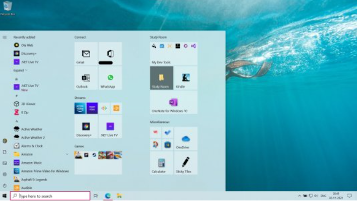Image resolution: width=357 pixels, height=201 pixels.
Task: Open the Outlook tile
Action: pyautogui.click(x=86, y=78)
